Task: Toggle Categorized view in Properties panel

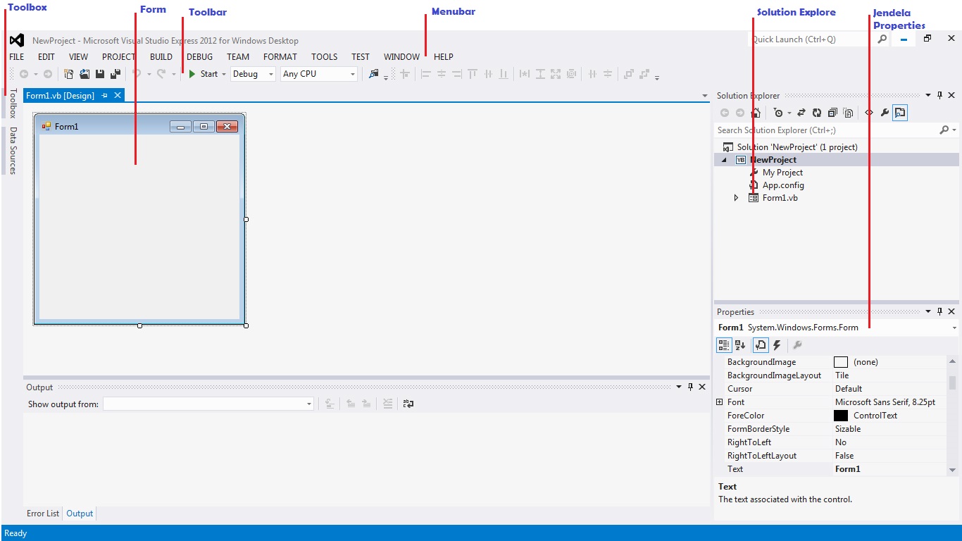Action: [x=724, y=345]
